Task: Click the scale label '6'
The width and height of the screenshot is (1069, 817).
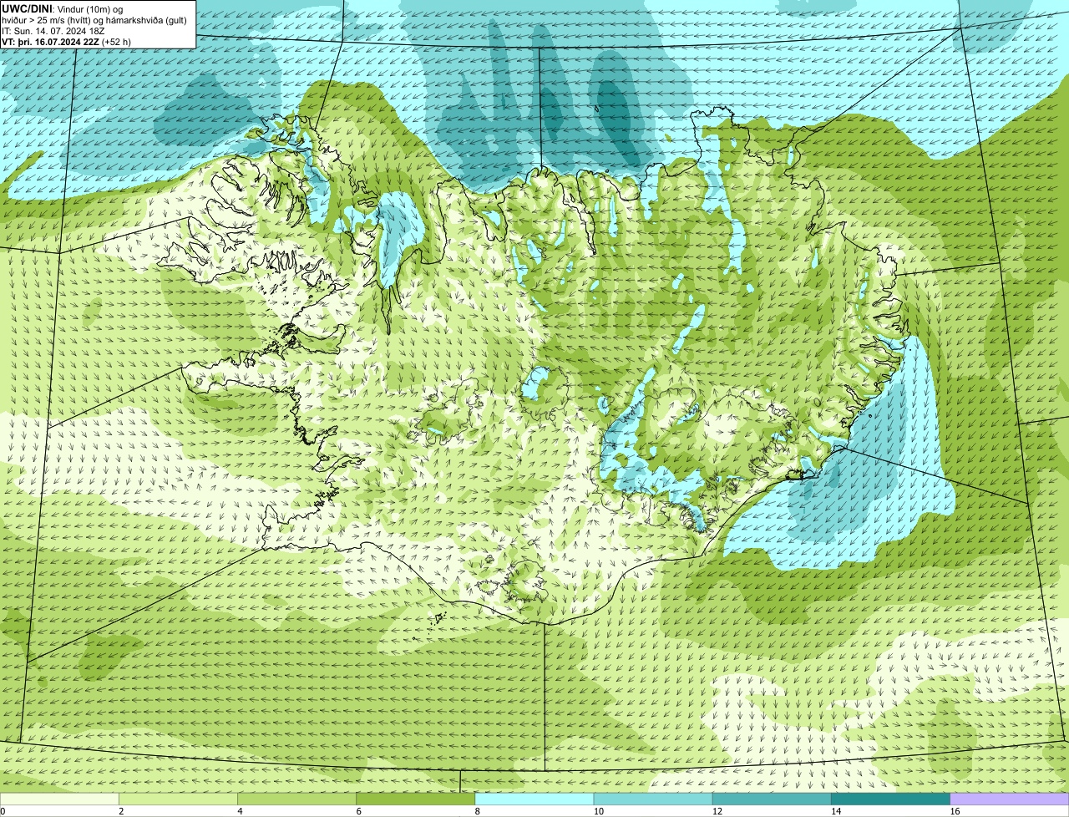Action: (358, 811)
